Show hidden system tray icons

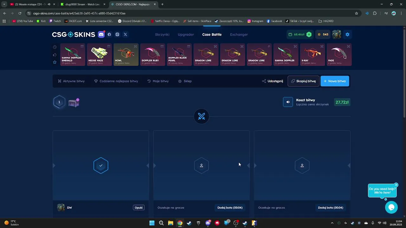pyautogui.click(x=332, y=223)
